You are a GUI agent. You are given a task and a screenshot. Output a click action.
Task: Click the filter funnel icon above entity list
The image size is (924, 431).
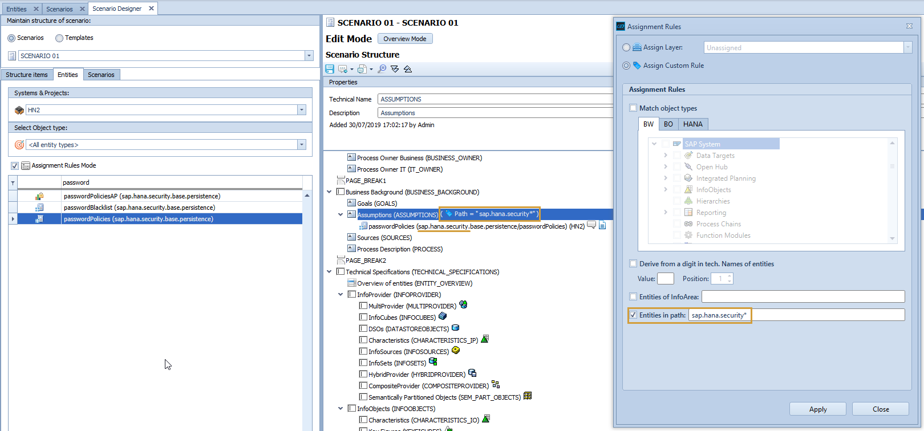(13, 182)
